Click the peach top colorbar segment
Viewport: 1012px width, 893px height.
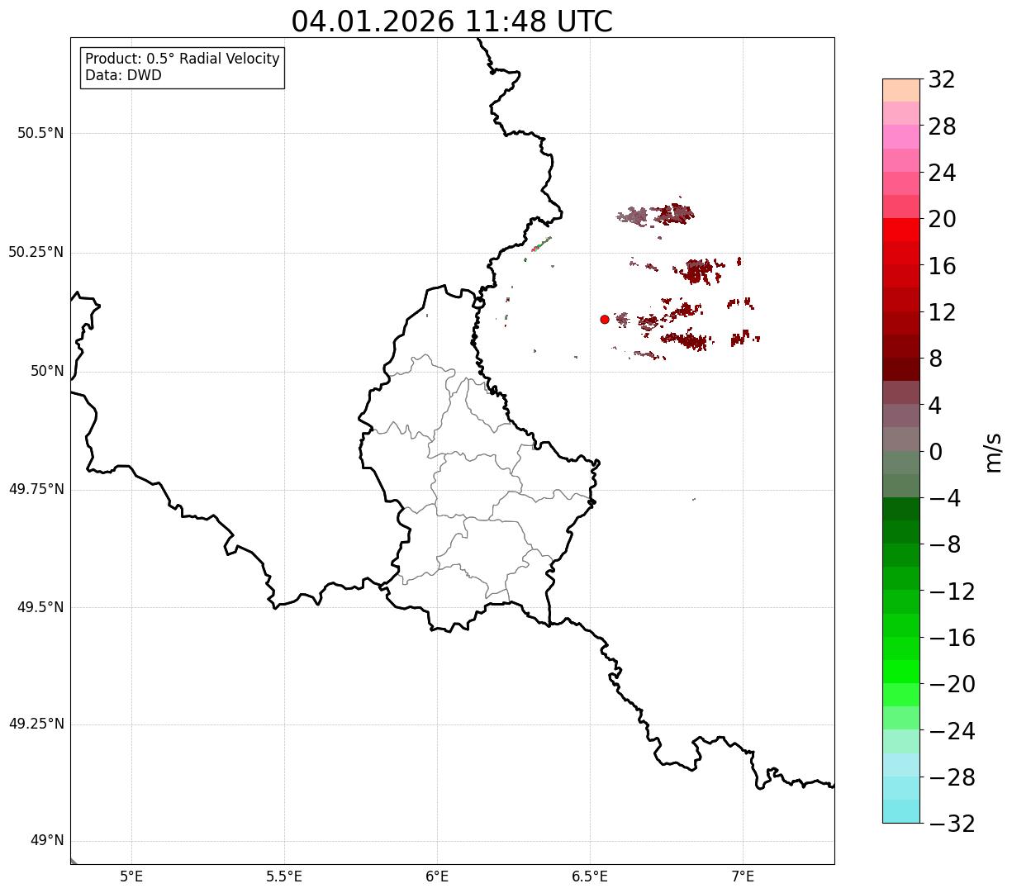pyautogui.click(x=901, y=90)
